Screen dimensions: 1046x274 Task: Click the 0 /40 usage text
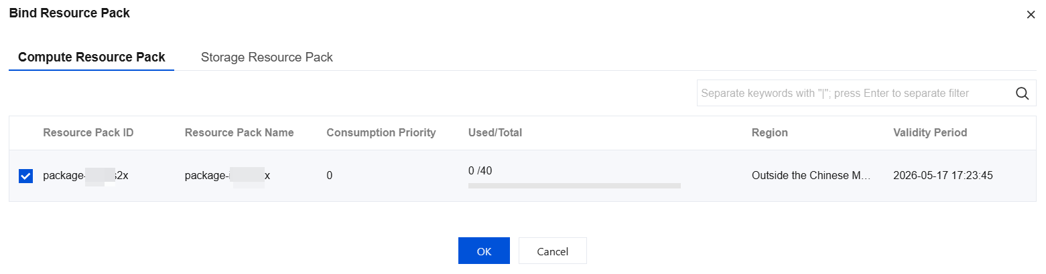pyautogui.click(x=480, y=170)
